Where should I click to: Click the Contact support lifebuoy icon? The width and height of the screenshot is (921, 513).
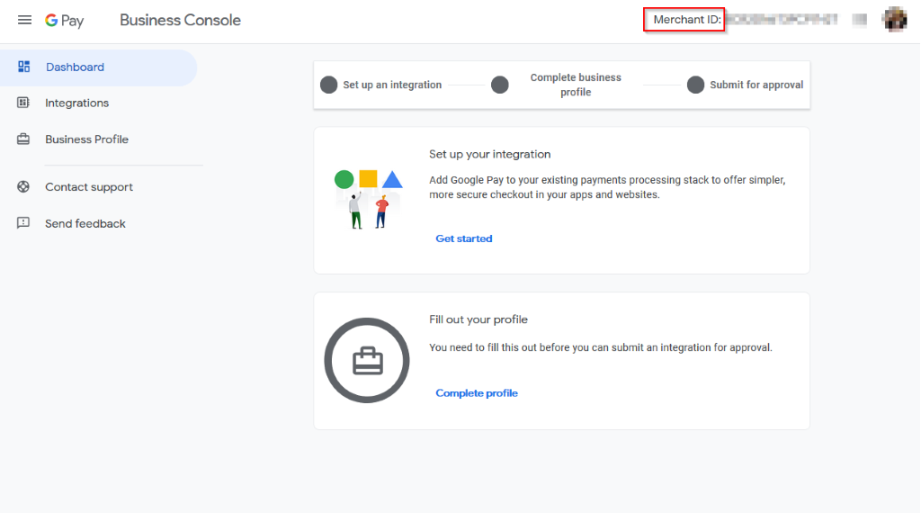[x=22, y=187]
